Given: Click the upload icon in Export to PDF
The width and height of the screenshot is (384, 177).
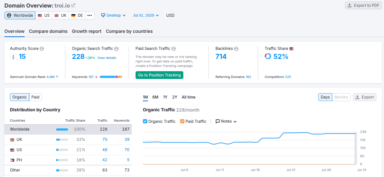Looking at the screenshot, I should [x=350, y=5].
